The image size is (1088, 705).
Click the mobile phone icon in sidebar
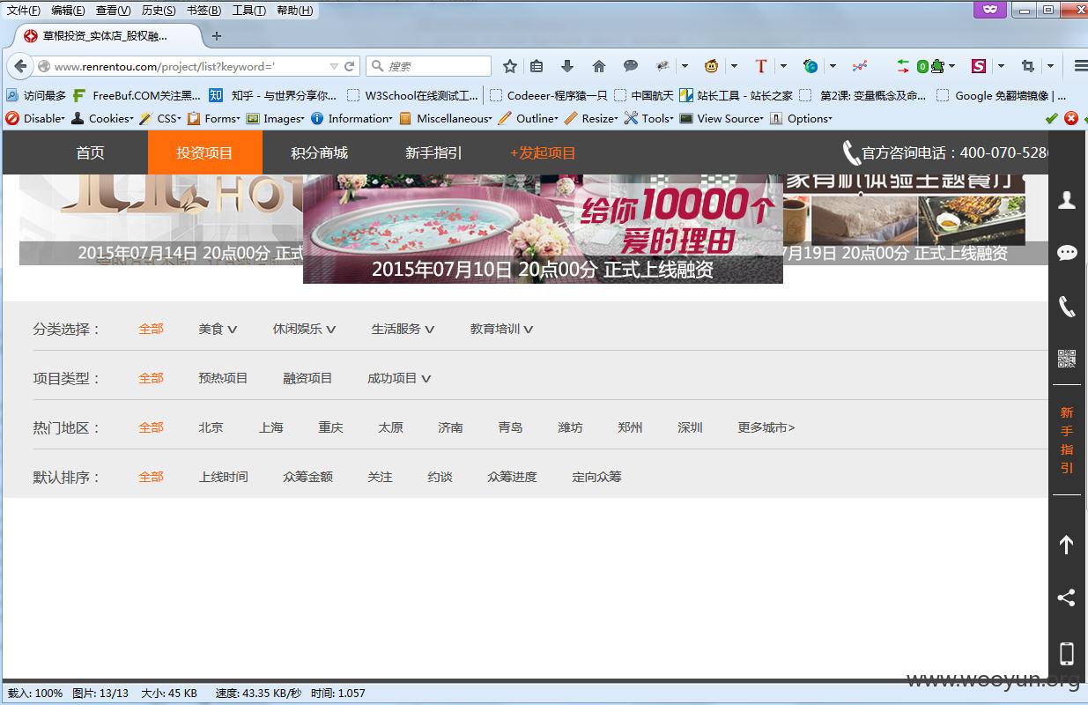tap(1067, 653)
